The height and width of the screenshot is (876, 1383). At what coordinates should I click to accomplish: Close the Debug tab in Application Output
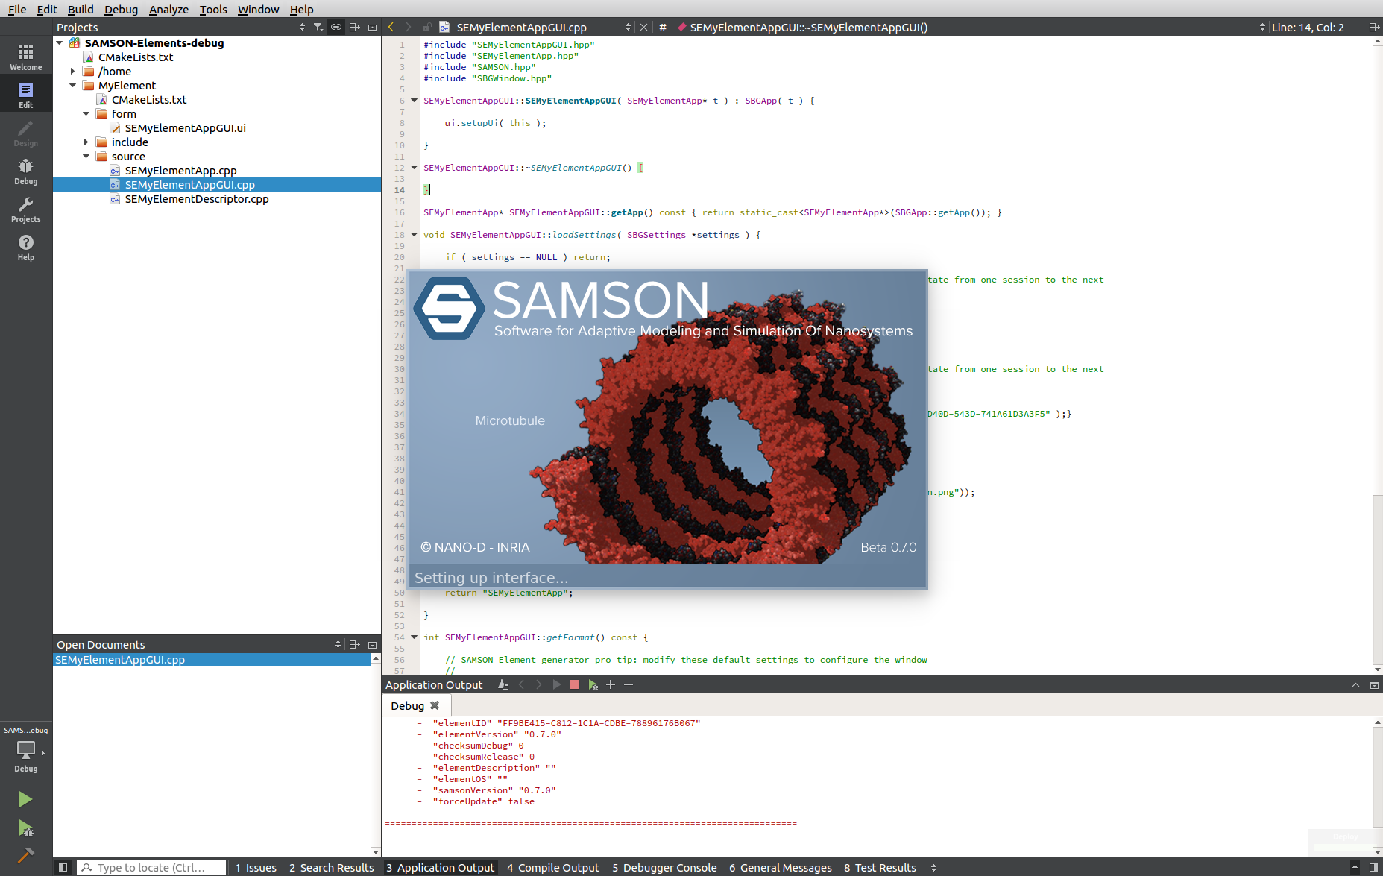435,705
